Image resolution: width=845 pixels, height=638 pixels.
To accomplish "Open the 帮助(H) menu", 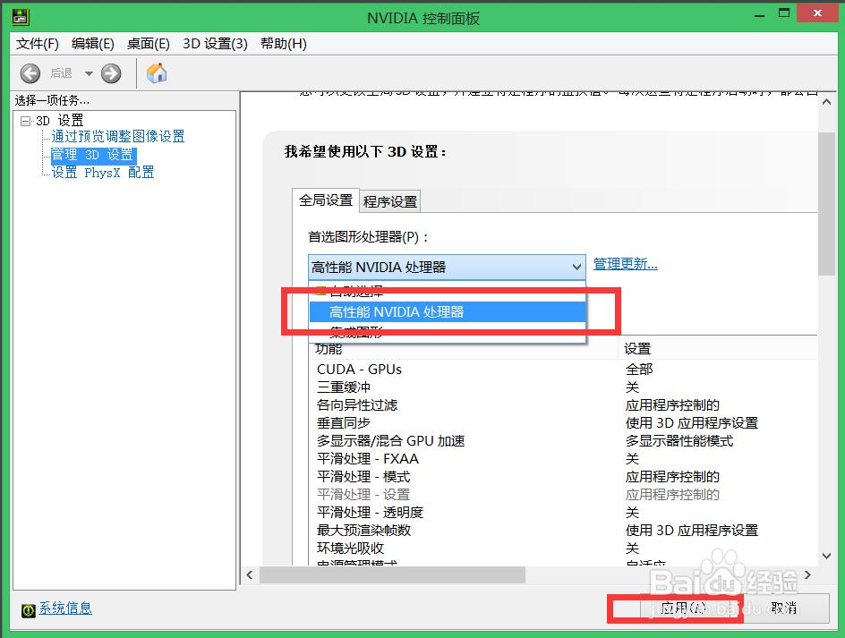I will point(283,43).
